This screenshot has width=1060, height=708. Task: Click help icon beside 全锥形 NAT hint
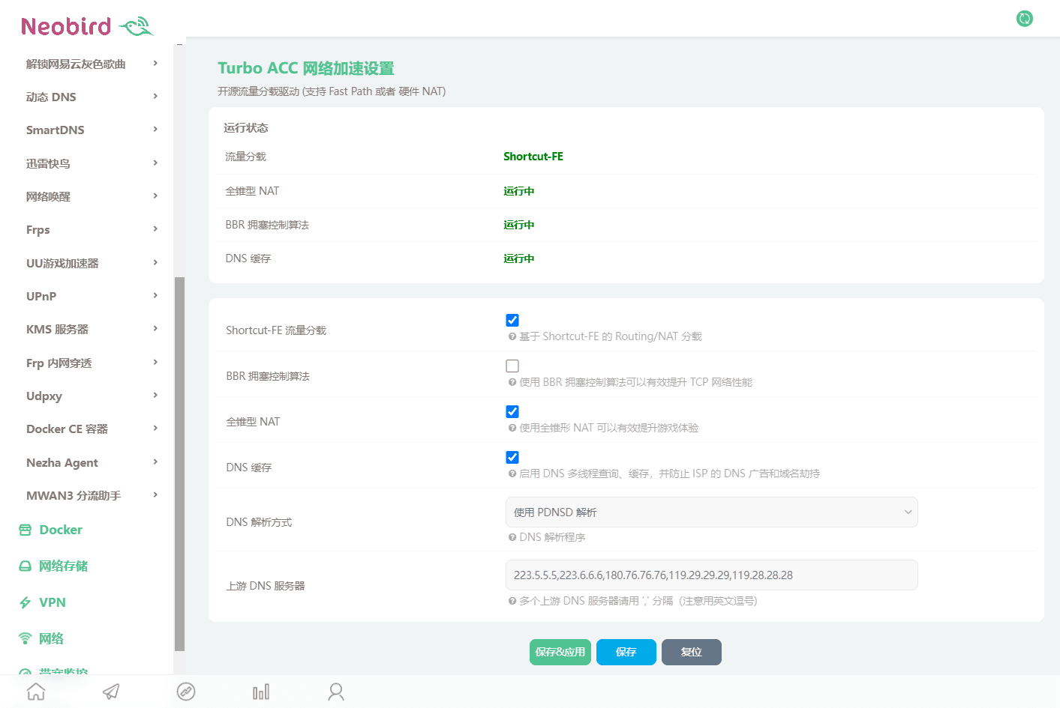[x=512, y=428]
